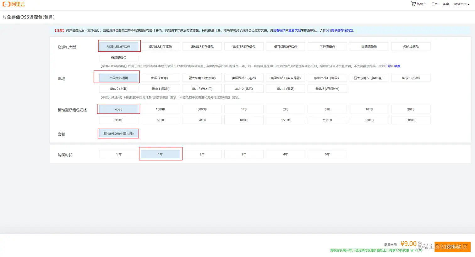The width and height of the screenshot is (475, 257).
Task: Open the OSS提供的存储类型 link
Action: click(339, 30)
